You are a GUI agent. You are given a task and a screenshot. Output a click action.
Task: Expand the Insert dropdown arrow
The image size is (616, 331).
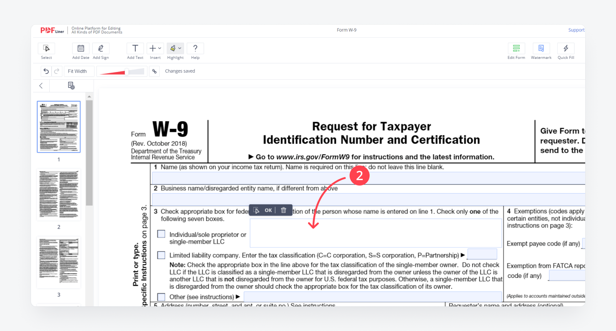[160, 48]
